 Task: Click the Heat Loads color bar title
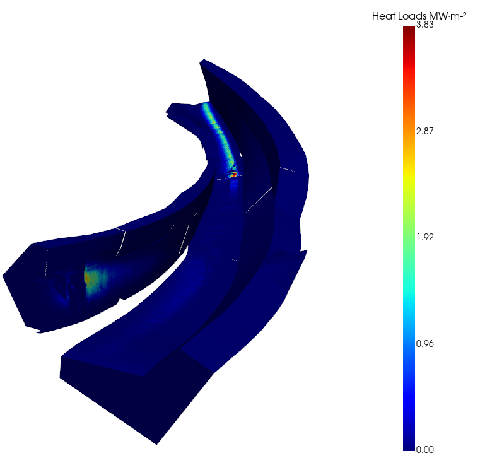[419, 16]
